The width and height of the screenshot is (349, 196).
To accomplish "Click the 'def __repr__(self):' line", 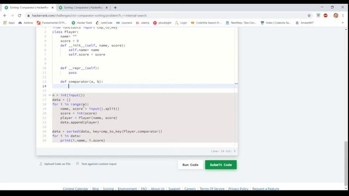I will pyautogui.click(x=80, y=68).
